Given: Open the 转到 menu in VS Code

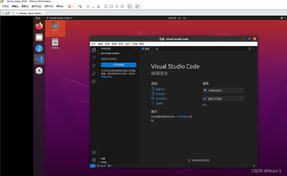Looking at the screenshot, I should [121, 44].
